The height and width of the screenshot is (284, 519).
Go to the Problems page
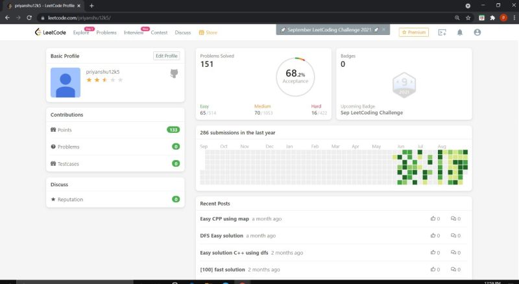(106, 32)
